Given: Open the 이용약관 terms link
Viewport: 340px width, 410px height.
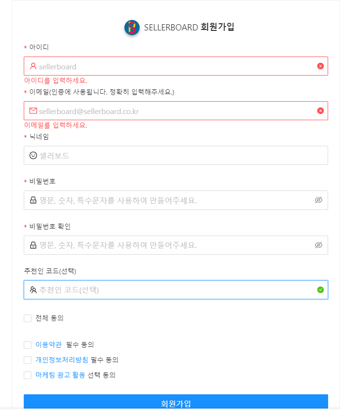Looking at the screenshot, I should pos(46,344).
